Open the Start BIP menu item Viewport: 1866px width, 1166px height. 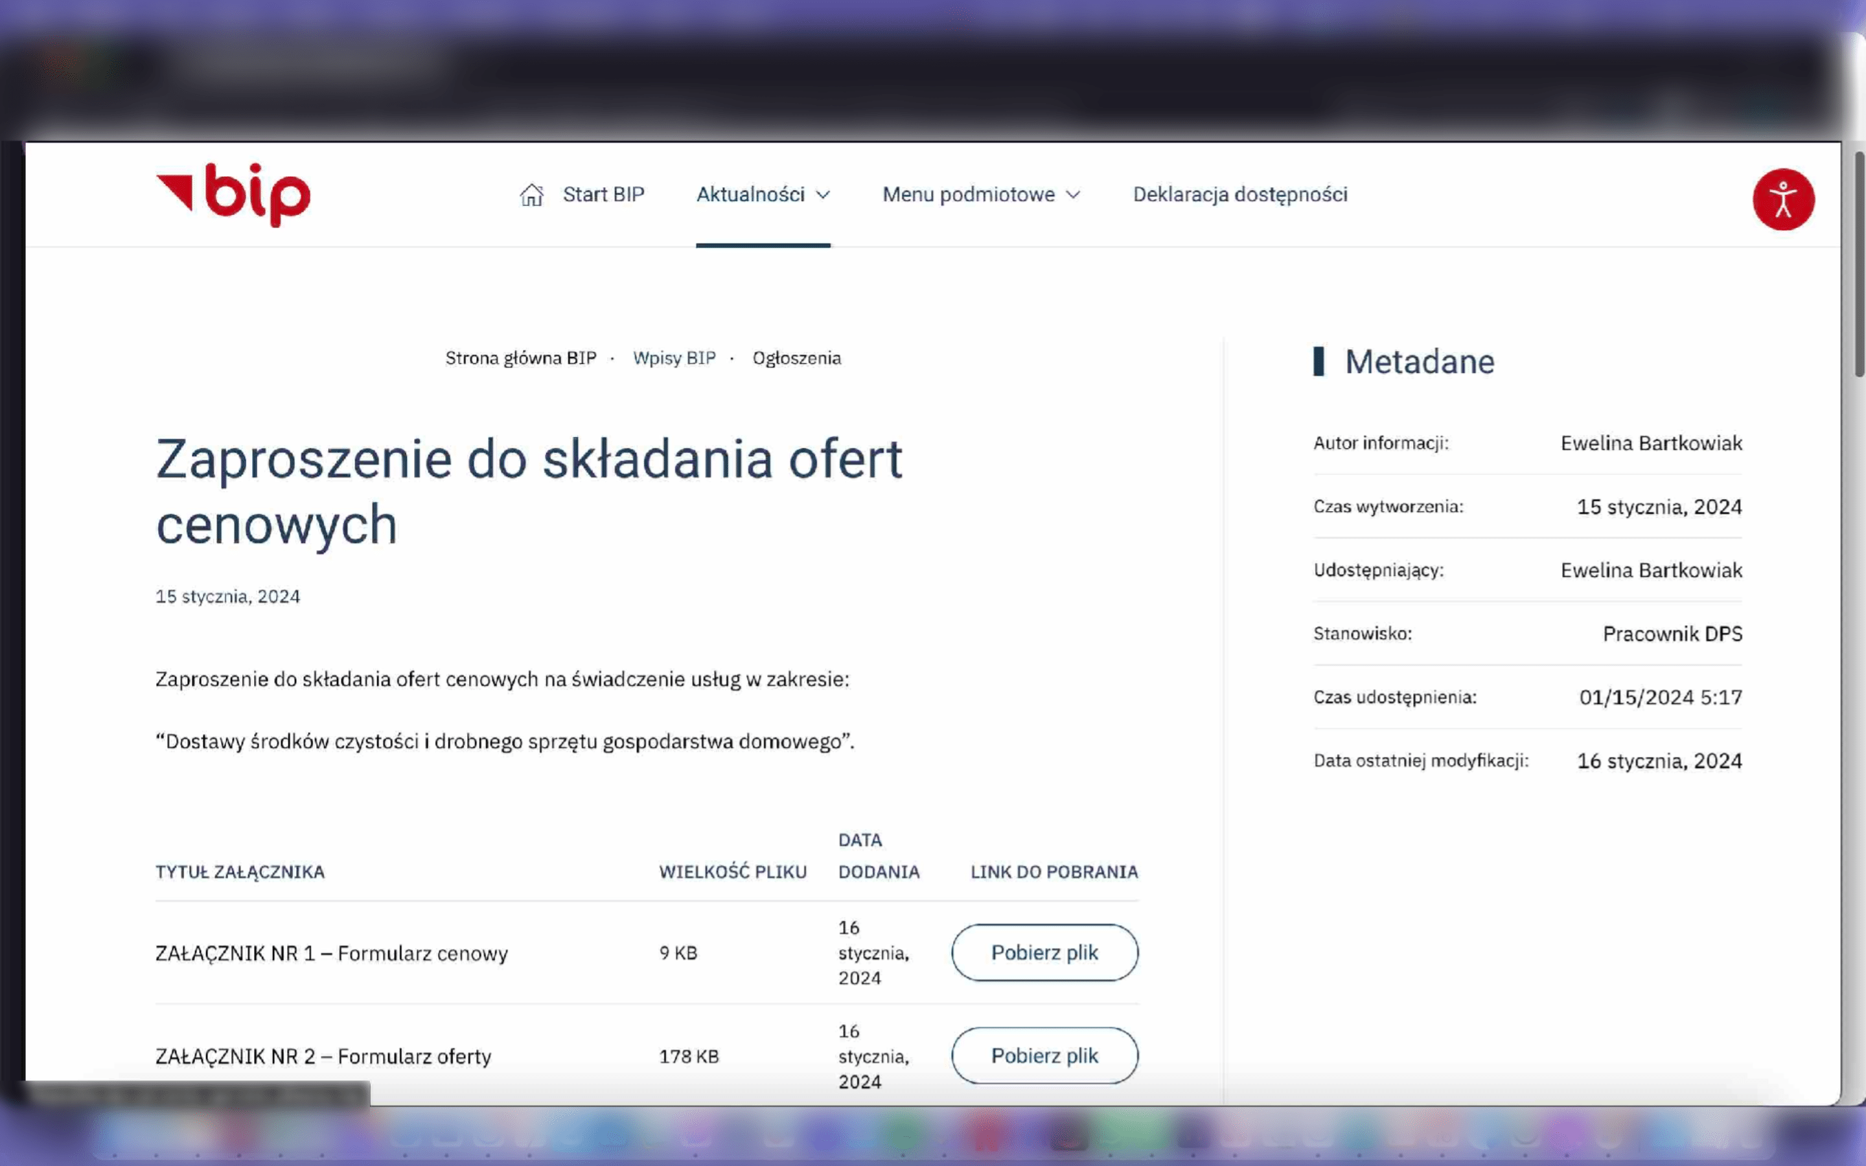click(x=603, y=194)
